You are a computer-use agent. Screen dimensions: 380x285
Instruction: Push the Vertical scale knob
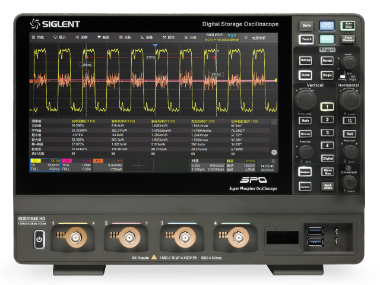(306, 100)
